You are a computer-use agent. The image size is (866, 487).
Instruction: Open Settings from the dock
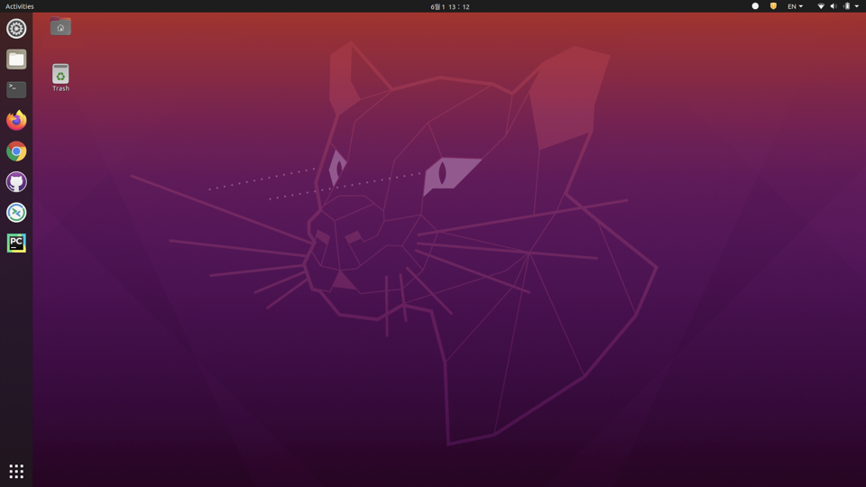click(16, 29)
